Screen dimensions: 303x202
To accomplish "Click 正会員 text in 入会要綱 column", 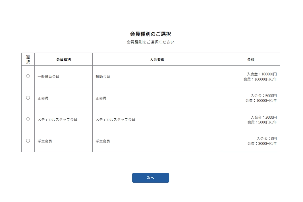I will coord(101,98).
